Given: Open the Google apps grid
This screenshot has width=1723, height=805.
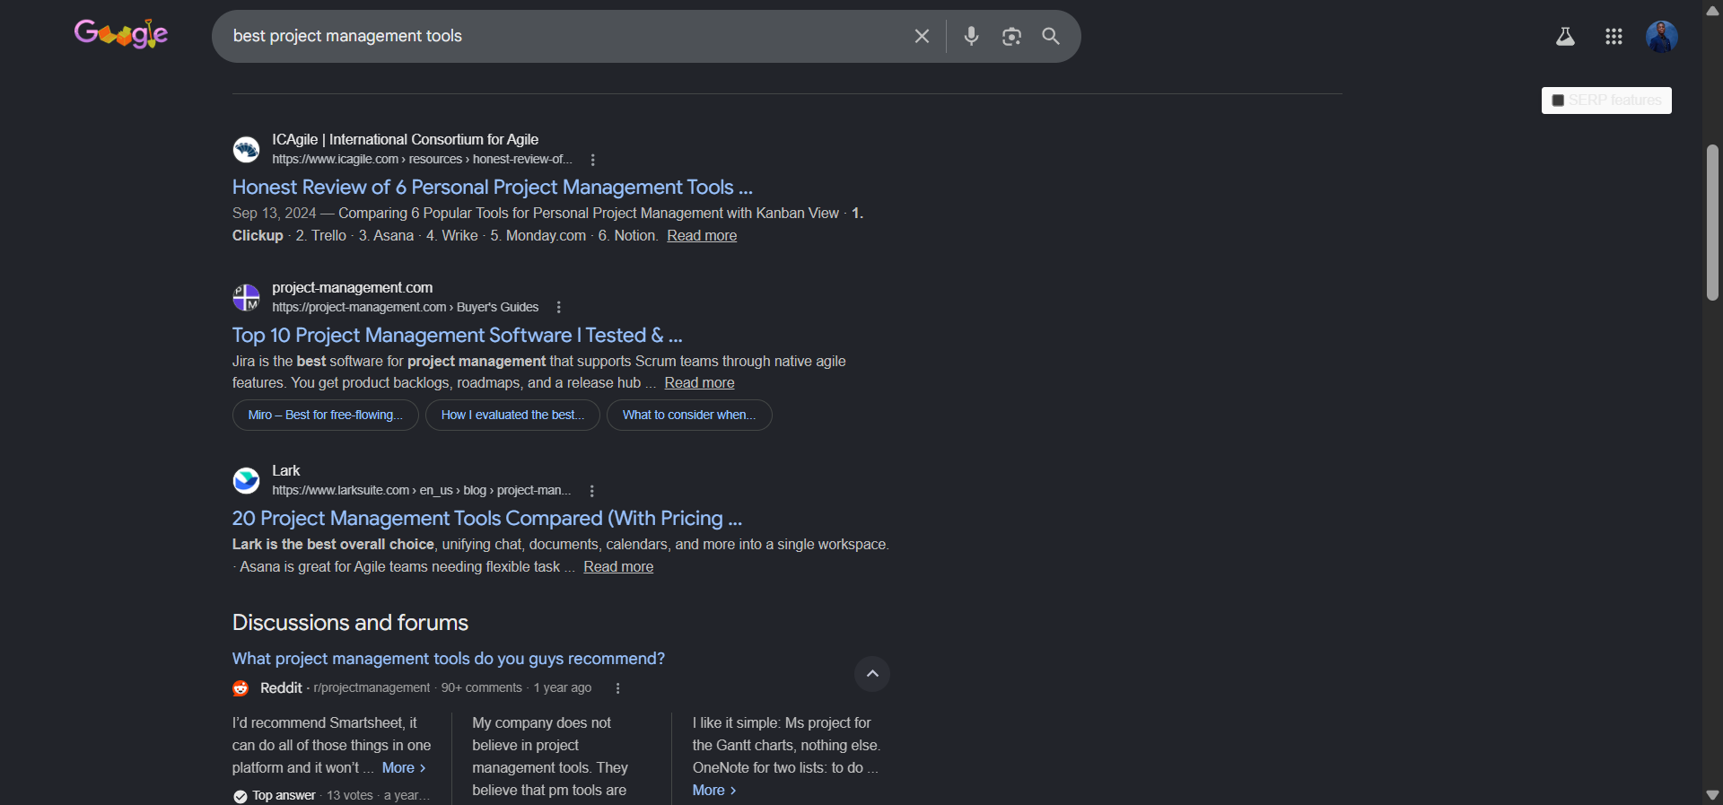Looking at the screenshot, I should [x=1614, y=36].
